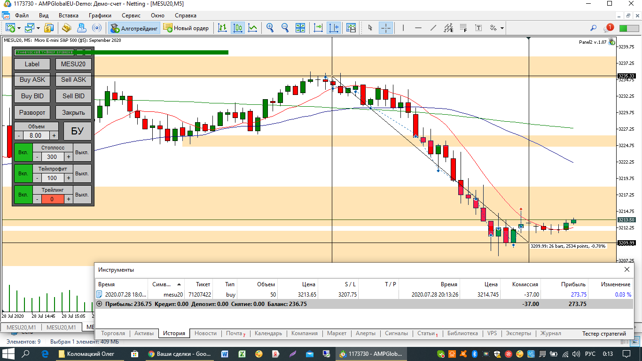Decrease Объем with minus button
The width and height of the screenshot is (642, 361).
coord(18,135)
